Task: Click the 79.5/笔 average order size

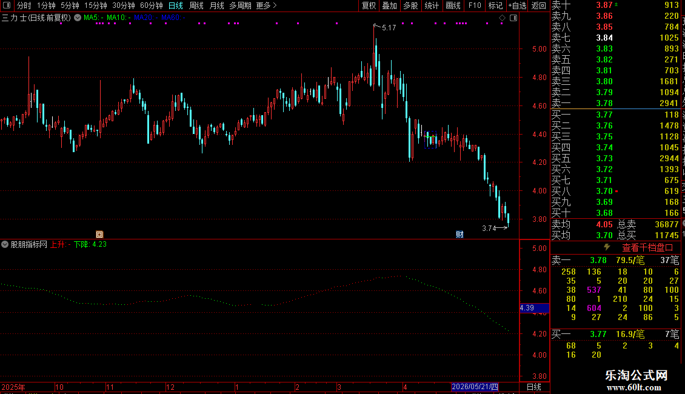Action: [630, 260]
